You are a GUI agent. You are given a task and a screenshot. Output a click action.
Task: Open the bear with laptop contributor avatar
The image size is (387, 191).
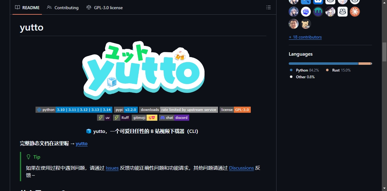306,24
